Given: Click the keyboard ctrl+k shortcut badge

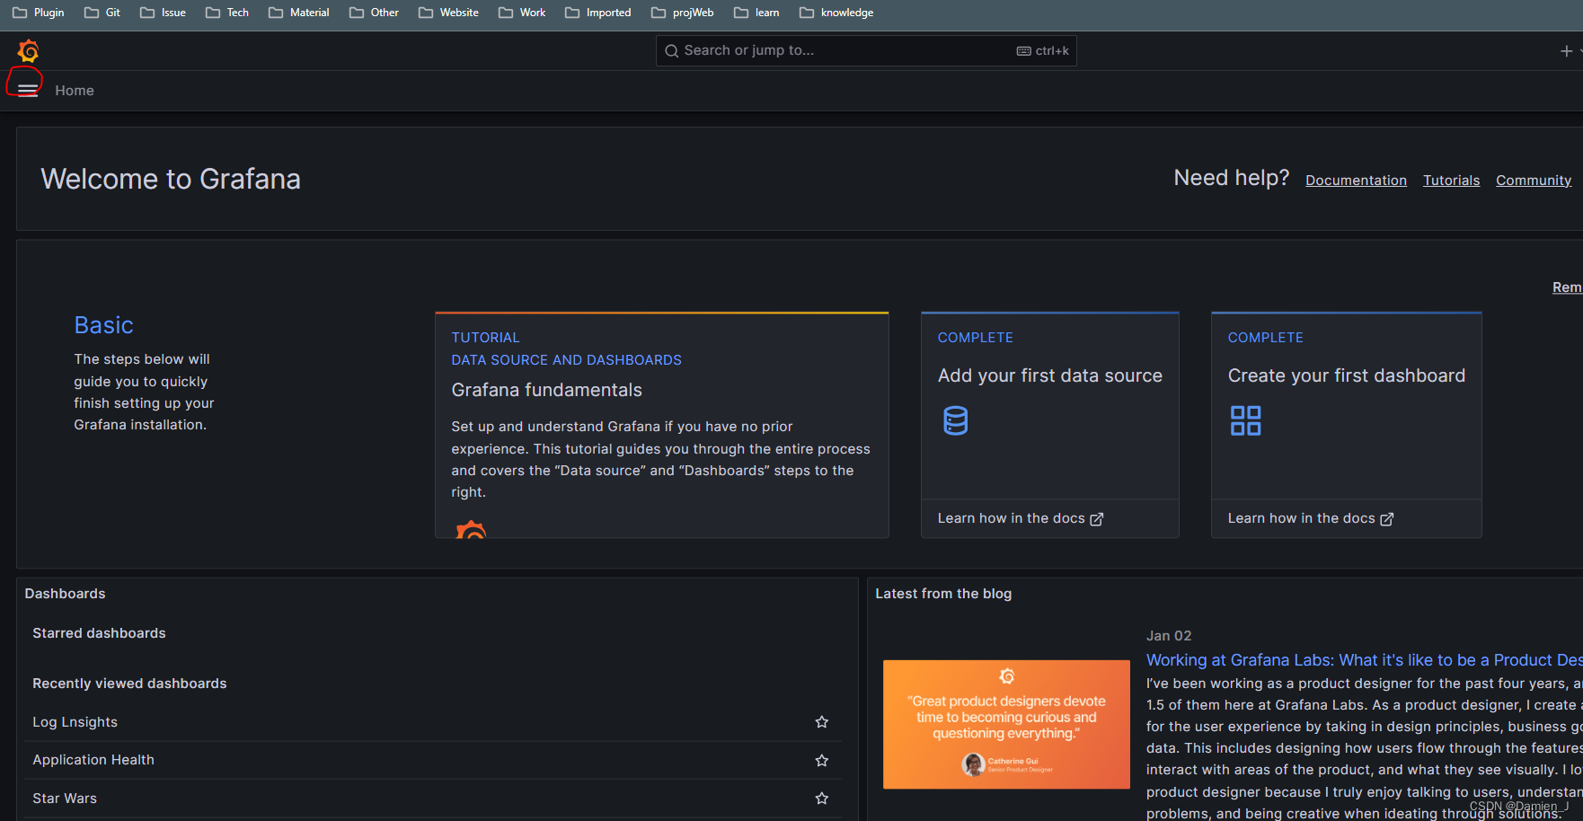Looking at the screenshot, I should [1041, 50].
